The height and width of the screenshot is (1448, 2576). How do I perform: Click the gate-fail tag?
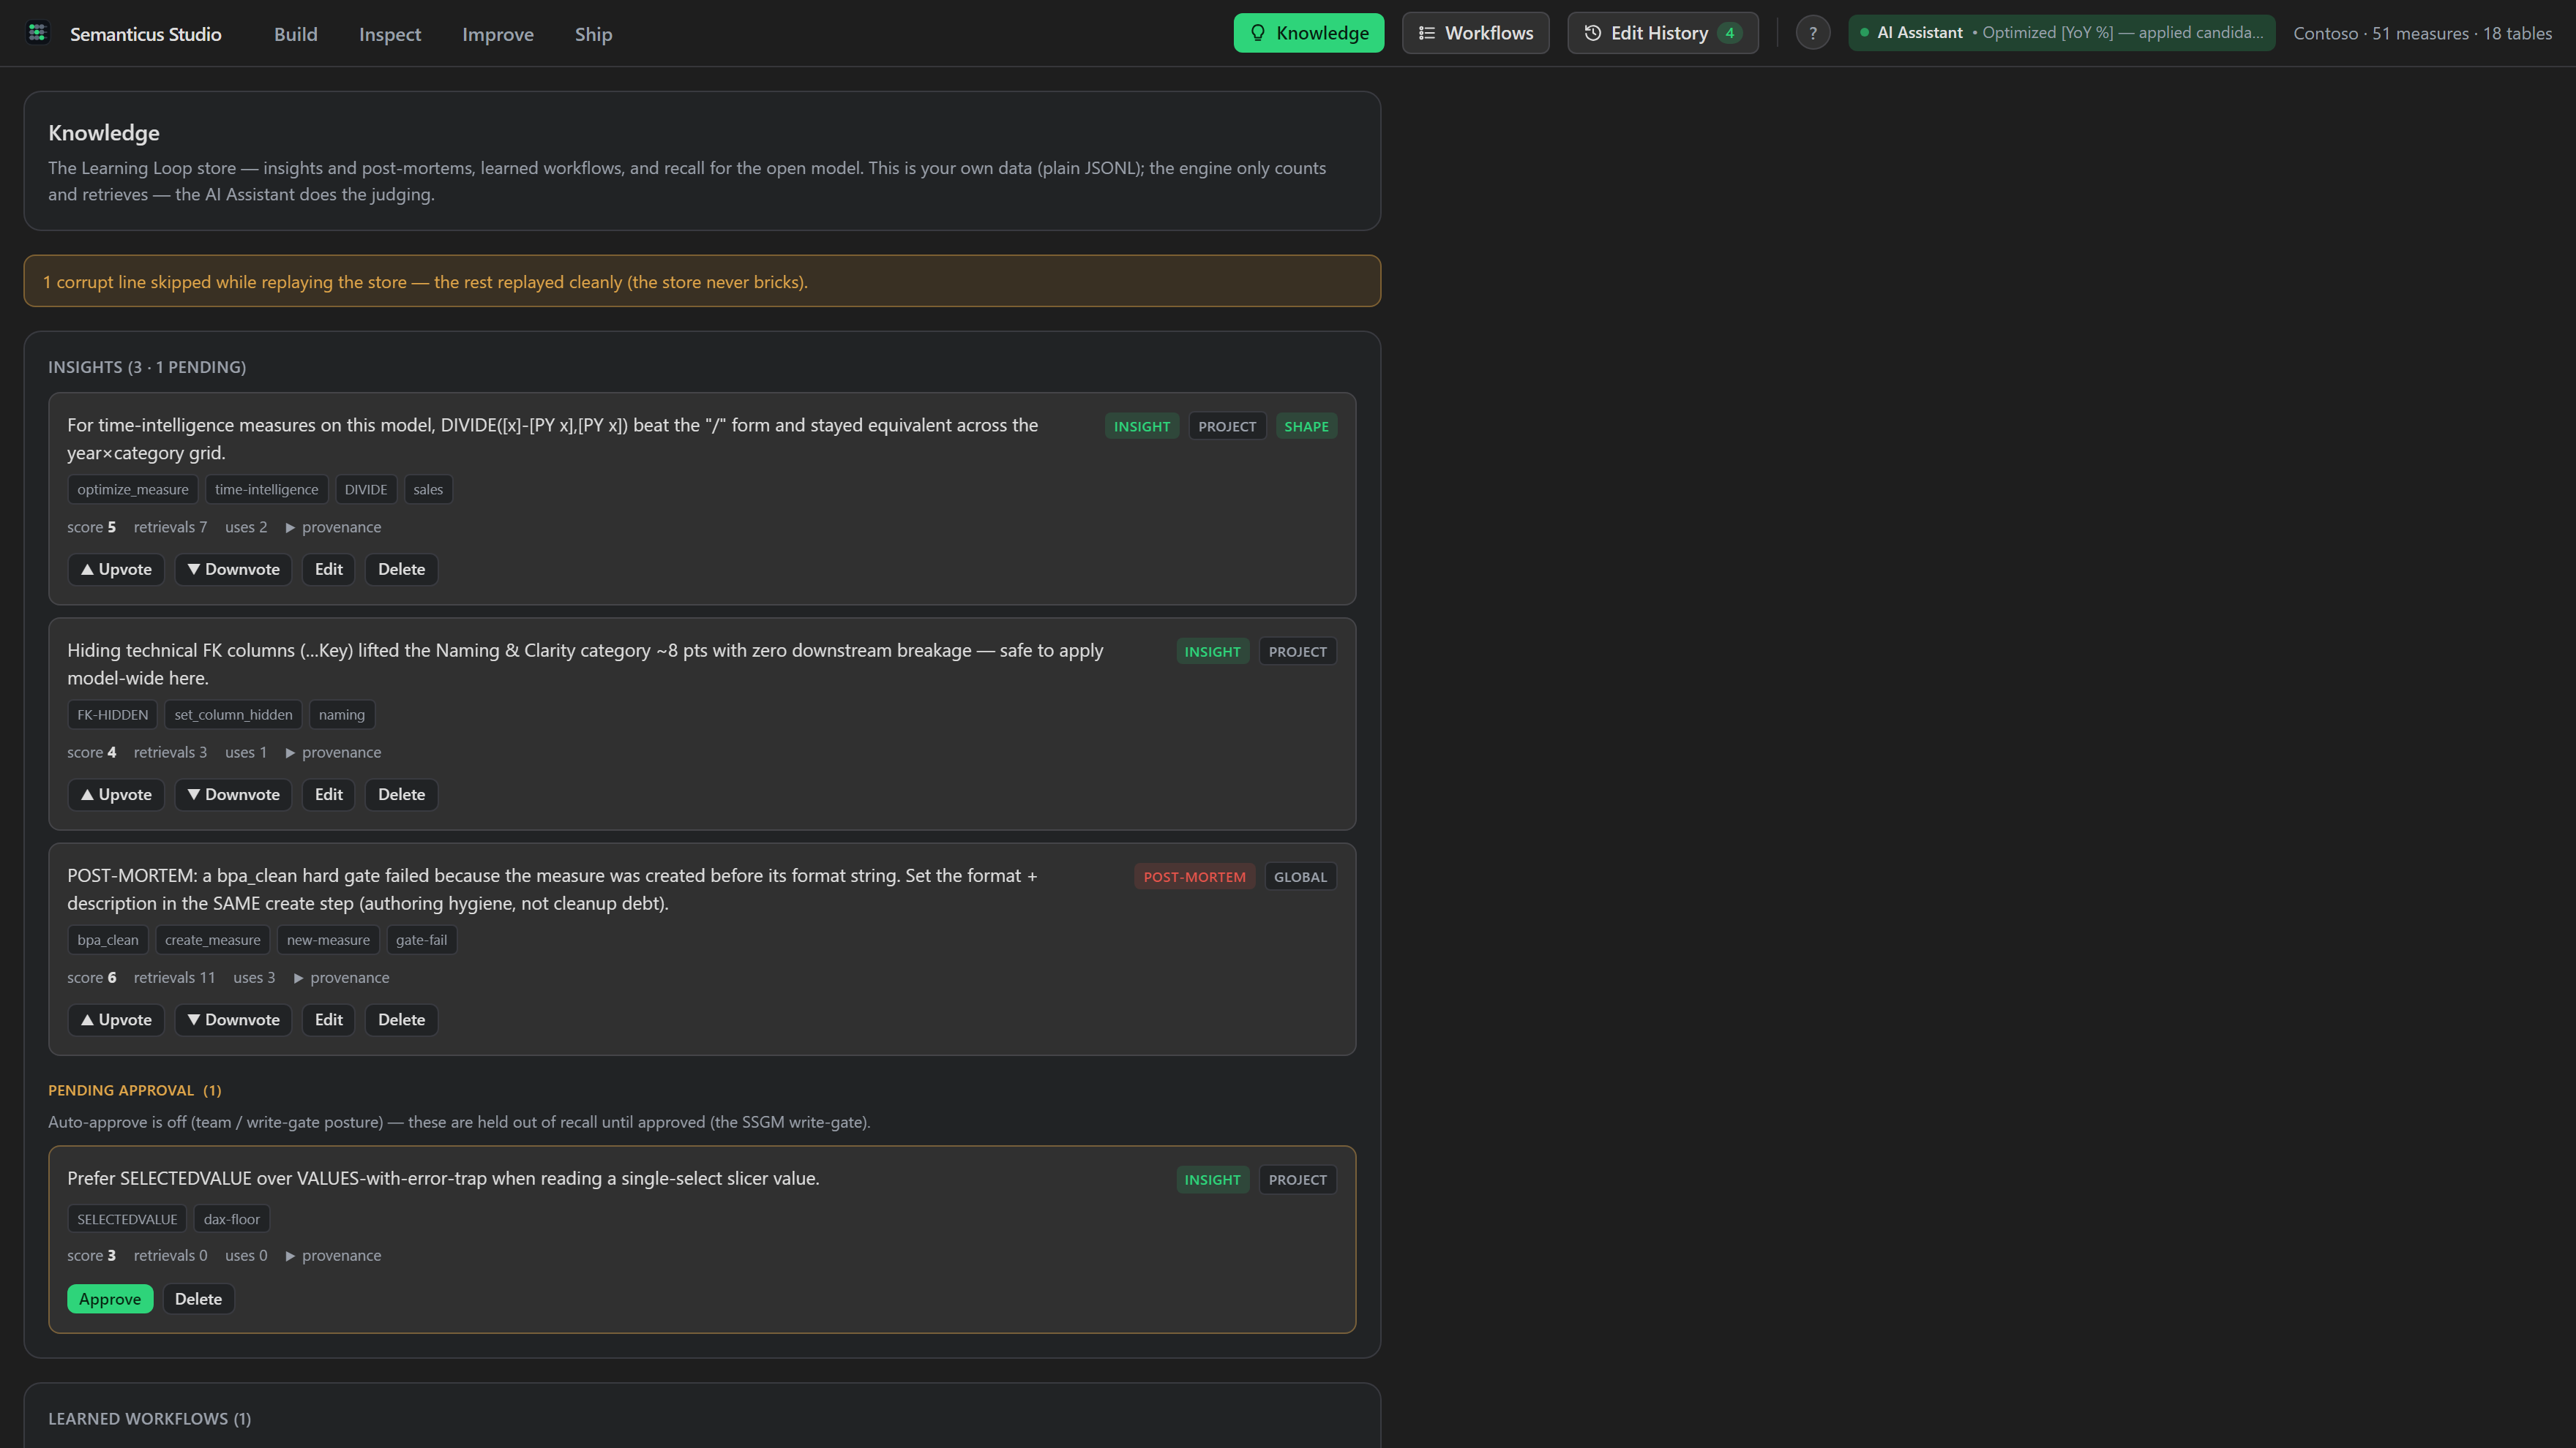point(421,940)
